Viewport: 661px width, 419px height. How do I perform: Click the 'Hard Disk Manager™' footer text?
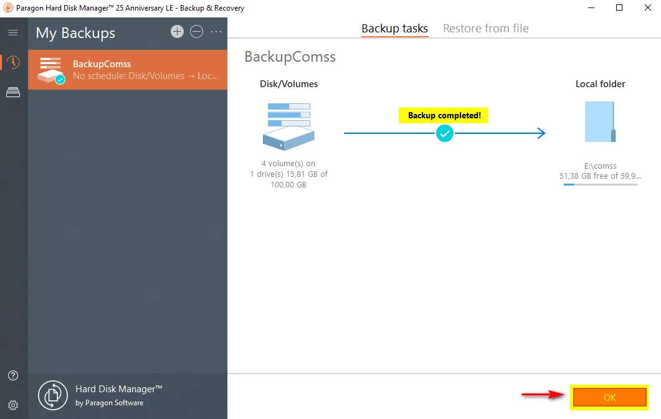[x=119, y=388]
